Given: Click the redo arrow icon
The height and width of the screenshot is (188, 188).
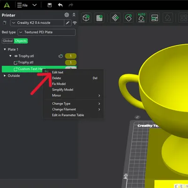Looking at the screenshot, I should coord(71,5).
